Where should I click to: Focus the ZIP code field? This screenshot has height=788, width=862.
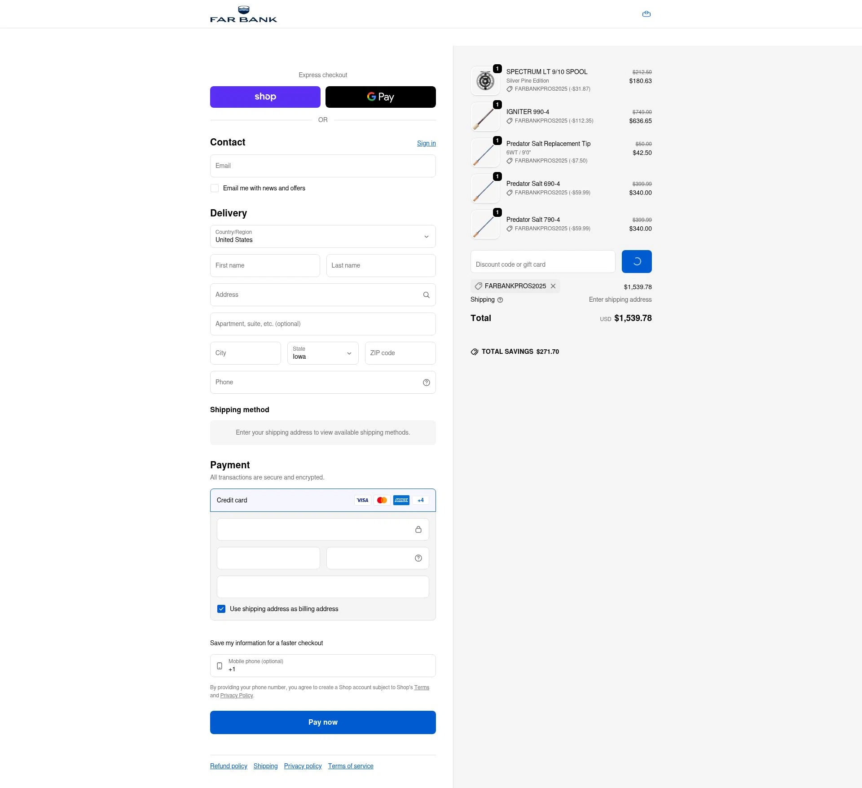coord(400,353)
